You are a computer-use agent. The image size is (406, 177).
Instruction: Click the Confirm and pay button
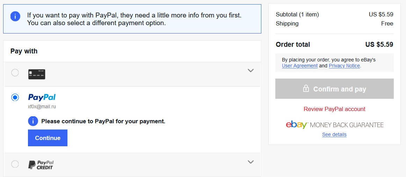pos(334,89)
